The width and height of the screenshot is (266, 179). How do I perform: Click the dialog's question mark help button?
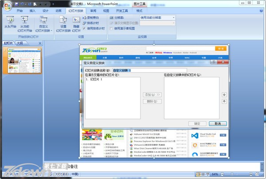[214, 62]
